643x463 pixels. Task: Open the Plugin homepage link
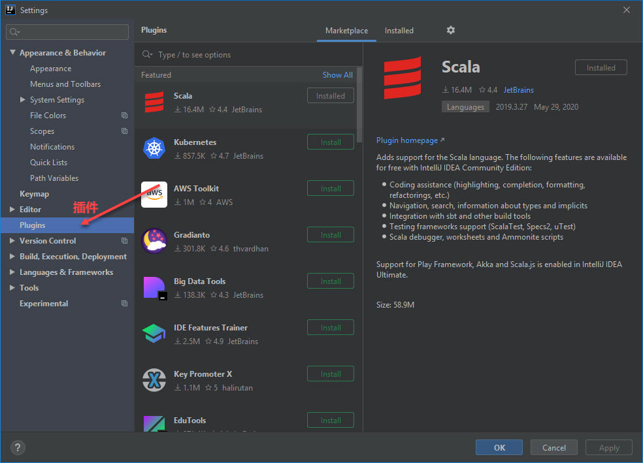[x=410, y=140]
